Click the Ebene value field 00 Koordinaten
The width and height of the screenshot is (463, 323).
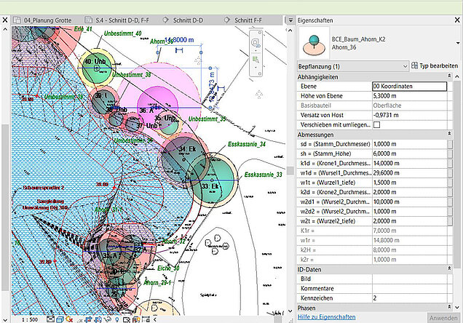[x=409, y=86]
